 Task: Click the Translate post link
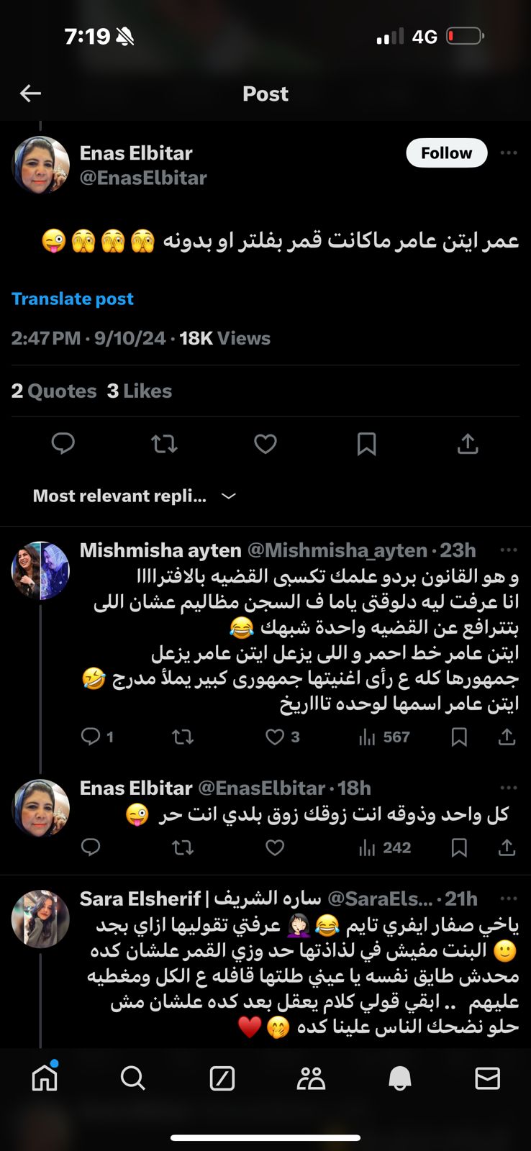coord(73,299)
